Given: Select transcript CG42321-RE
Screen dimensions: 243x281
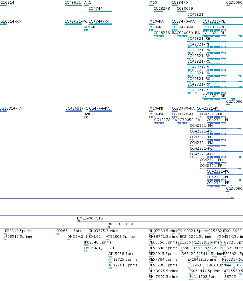Looking at the screenshot, I should 199,39.
